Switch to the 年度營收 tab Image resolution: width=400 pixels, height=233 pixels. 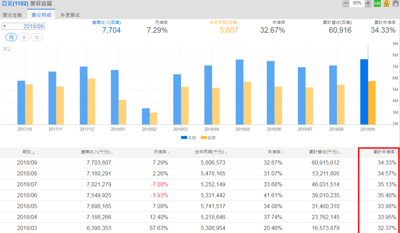[70, 15]
